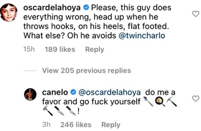Reply to oscardelahoya's comment
The image size is (201, 131).
(x=95, y=49)
